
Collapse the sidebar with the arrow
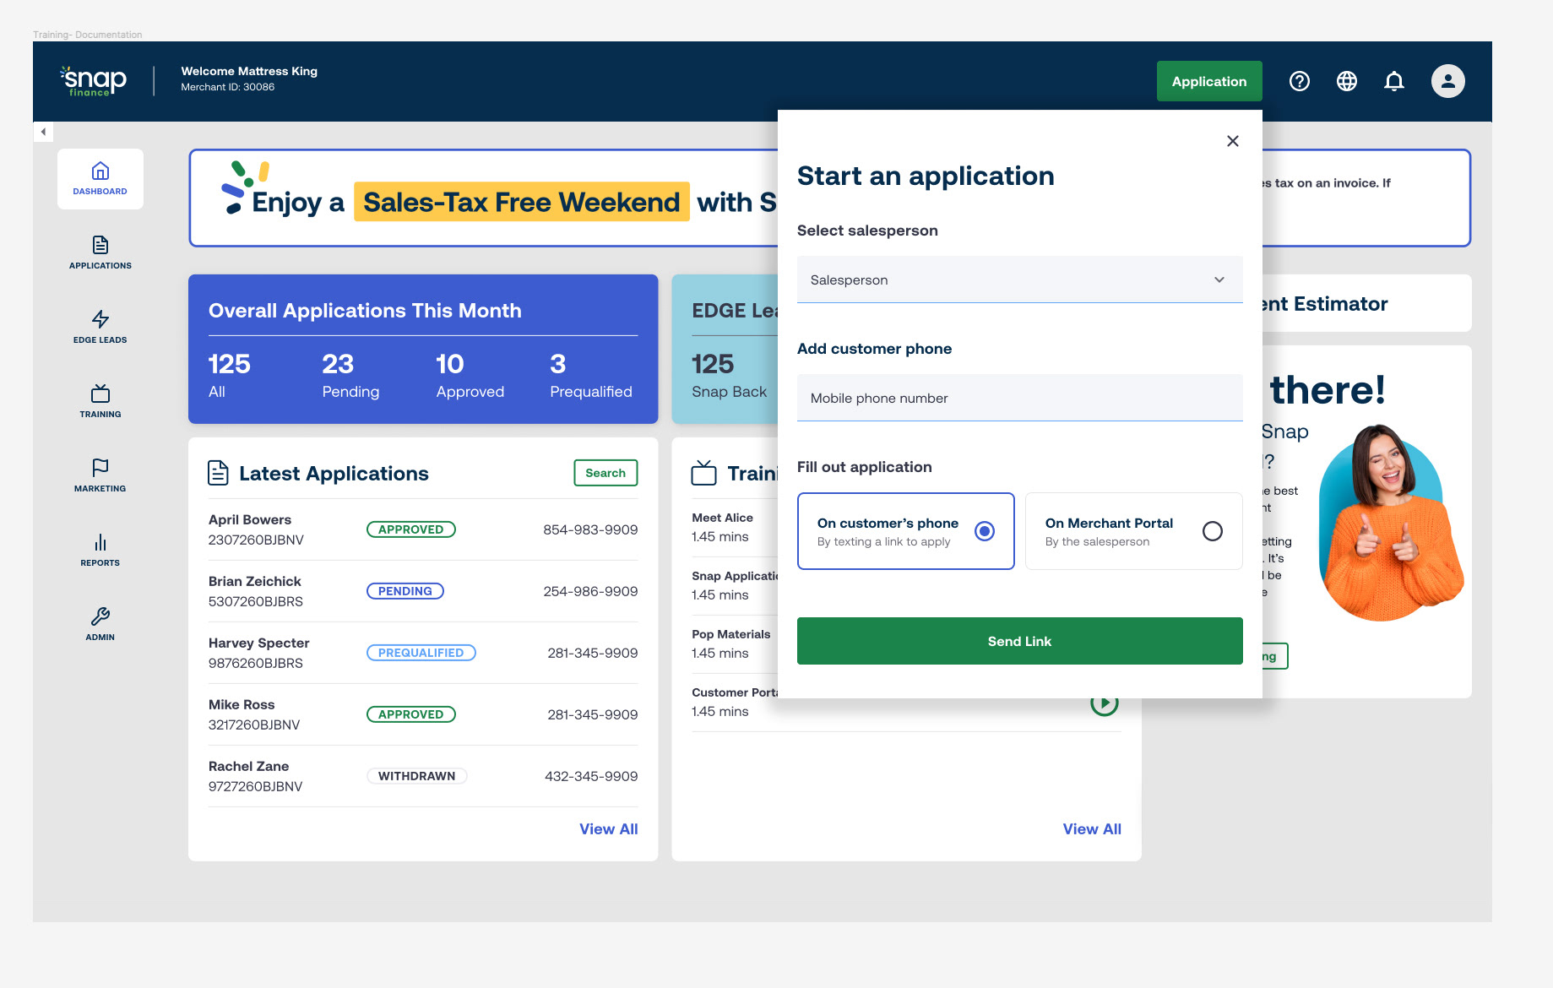click(x=43, y=132)
